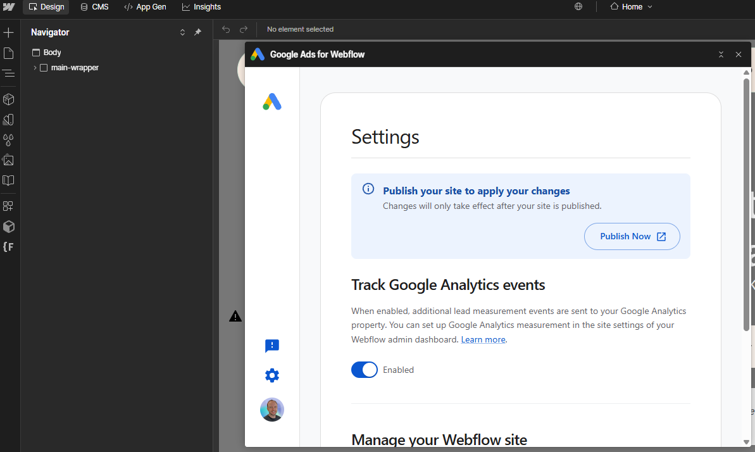Image resolution: width=755 pixels, height=452 pixels.
Task: Click the Publish Now button
Action: pyautogui.click(x=632, y=236)
